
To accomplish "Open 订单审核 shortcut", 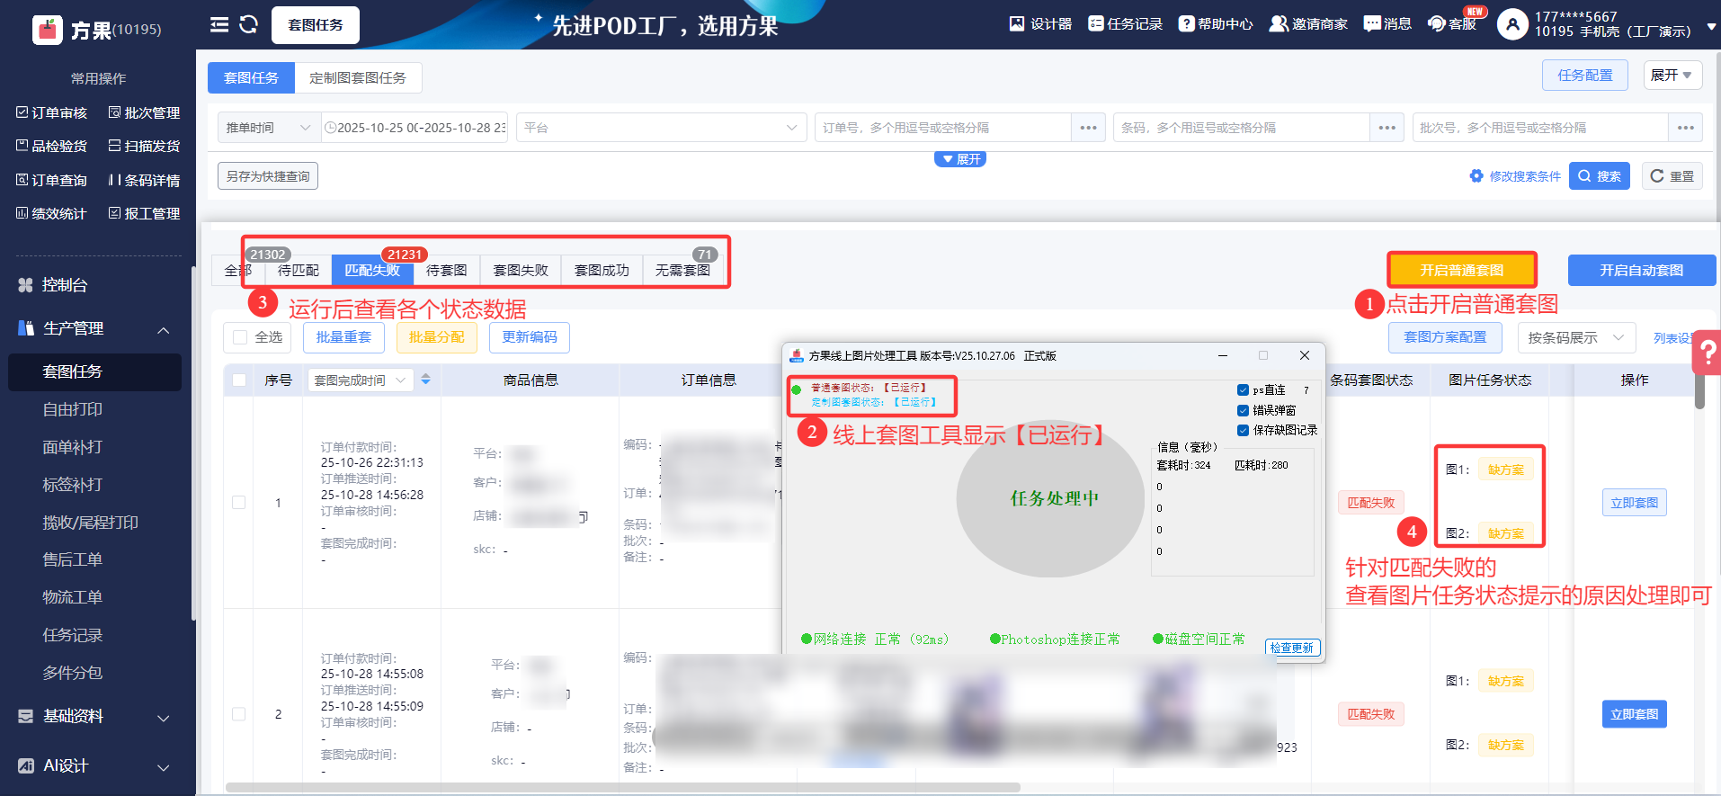I will [51, 112].
